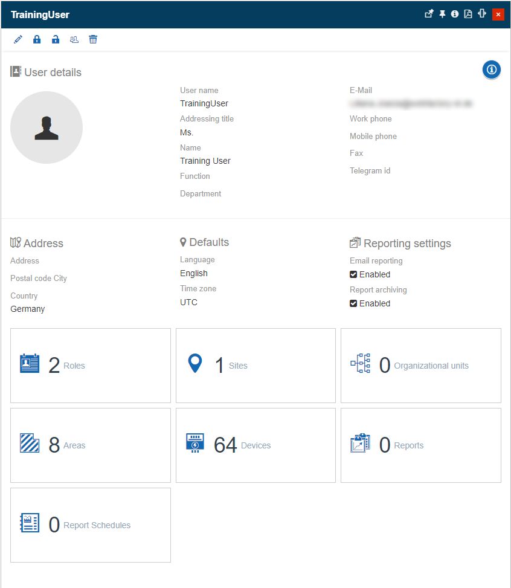This screenshot has height=588, width=511.
Task: Pin the TrainingUser panel
Action: 442,14
